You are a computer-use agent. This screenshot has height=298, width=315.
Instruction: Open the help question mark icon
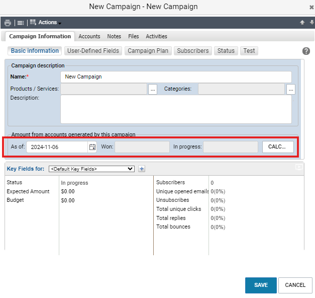pyautogui.click(x=306, y=51)
